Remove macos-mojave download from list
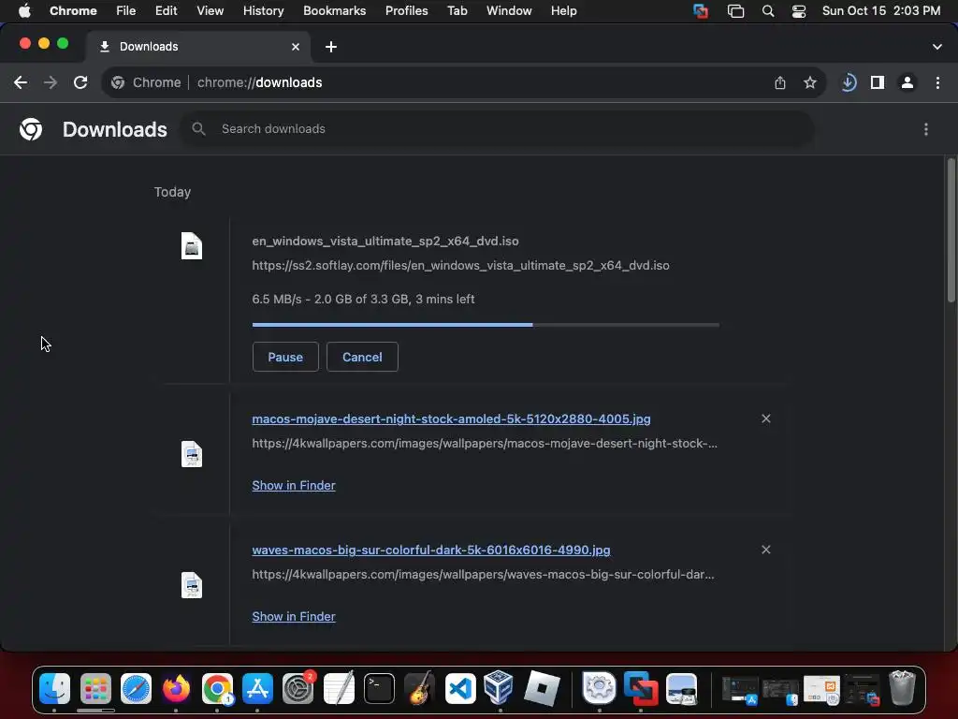The image size is (958, 719). (x=766, y=418)
